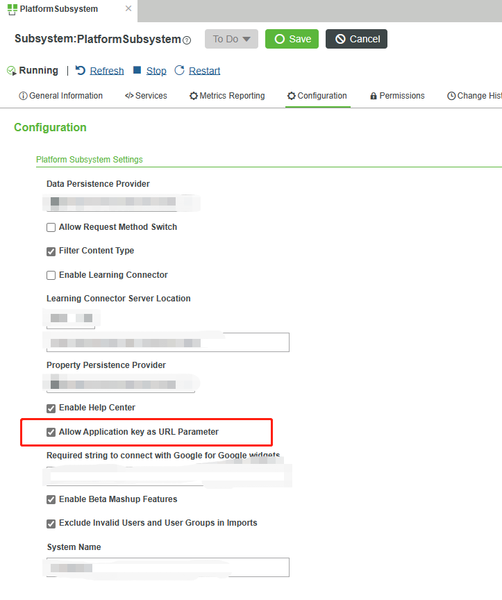Click the Configuration section title
This screenshot has height=600, width=502.
50,127
